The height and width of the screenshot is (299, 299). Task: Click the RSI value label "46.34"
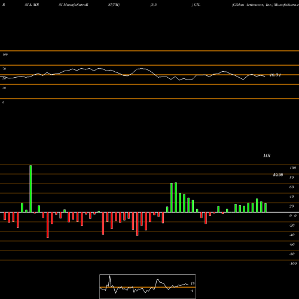275,75
